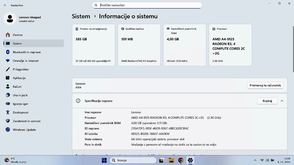
Task: Select ID izdelka value 00325-80205-36607-AAOEM
Action: 150,134
